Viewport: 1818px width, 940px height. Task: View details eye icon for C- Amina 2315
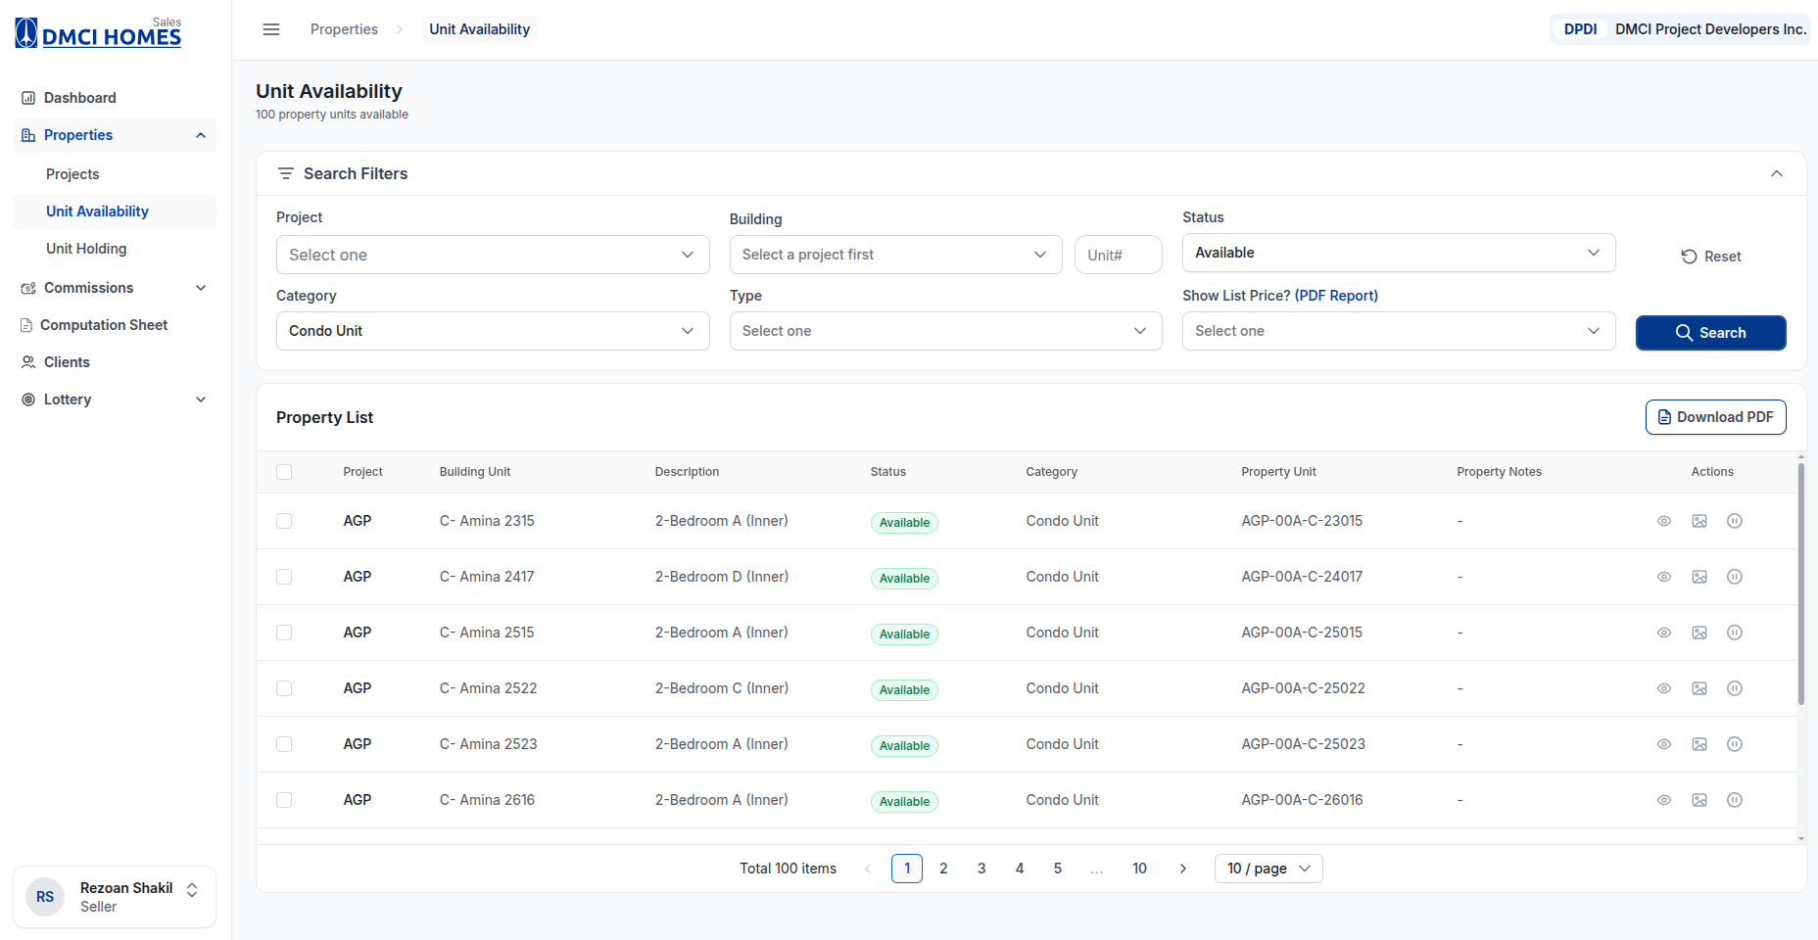[1663, 521]
